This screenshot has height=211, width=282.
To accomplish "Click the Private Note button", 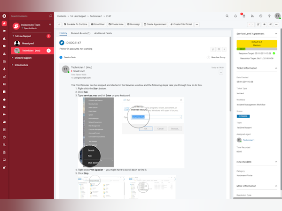I will coord(116,24).
